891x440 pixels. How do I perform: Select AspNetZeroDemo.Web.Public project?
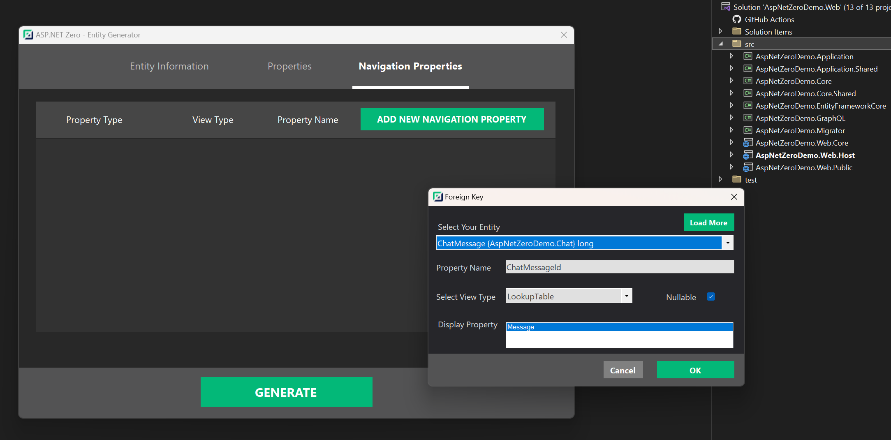804,167
